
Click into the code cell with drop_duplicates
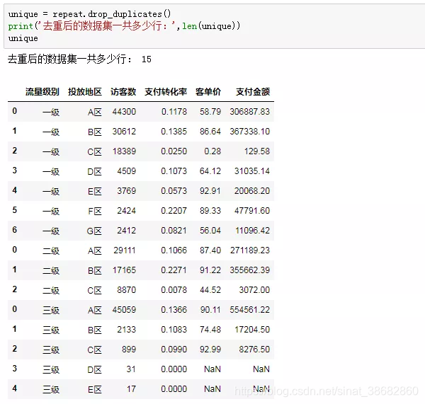coord(214,26)
